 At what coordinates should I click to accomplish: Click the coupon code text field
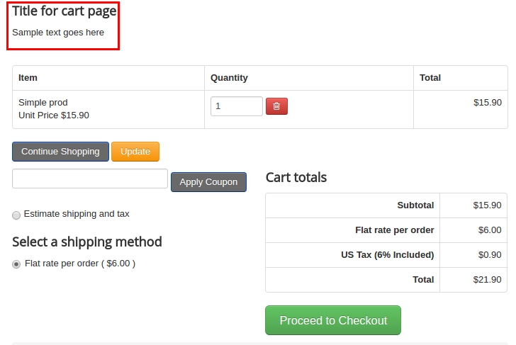click(x=90, y=179)
